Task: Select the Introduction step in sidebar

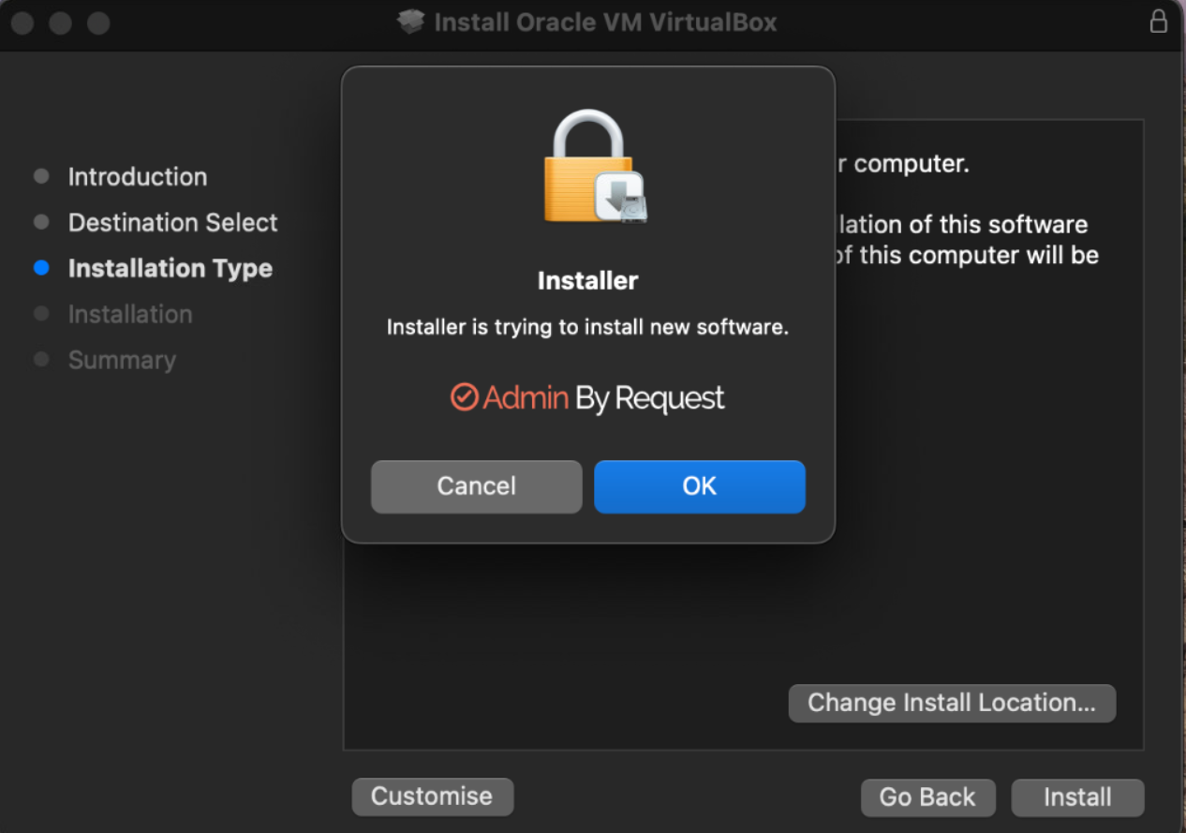Action: pos(138,177)
